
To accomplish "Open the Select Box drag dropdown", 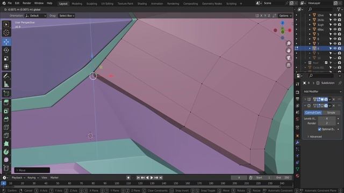I will pyautogui.click(x=67, y=16).
